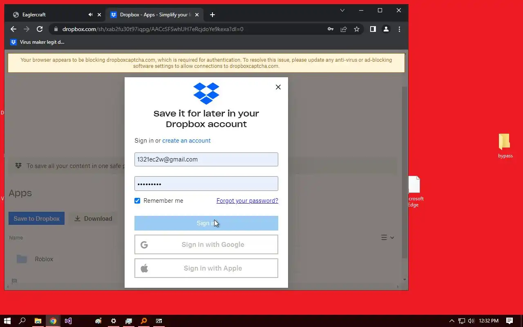Open the 7-Zip taskbar app
523x327 pixels.
(159, 321)
